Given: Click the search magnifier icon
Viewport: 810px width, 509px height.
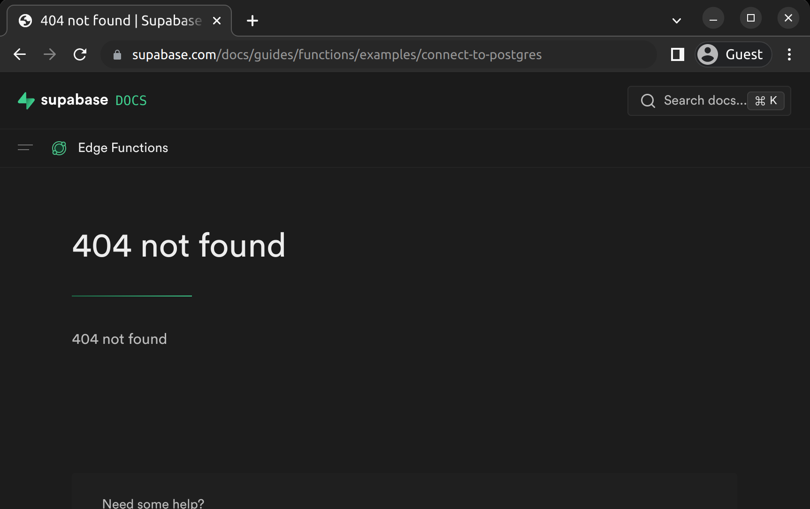Looking at the screenshot, I should (648, 101).
